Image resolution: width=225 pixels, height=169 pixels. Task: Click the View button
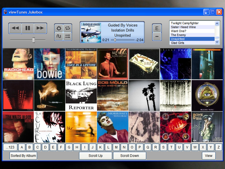tap(209, 156)
